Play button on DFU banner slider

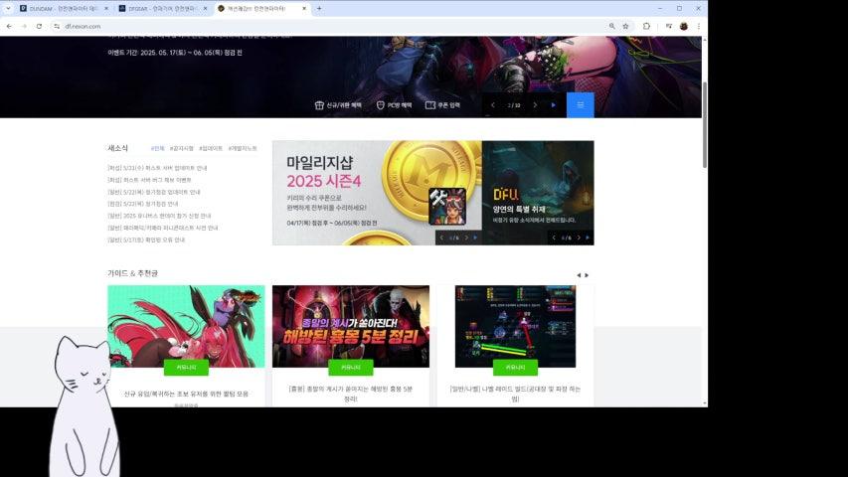(588, 238)
